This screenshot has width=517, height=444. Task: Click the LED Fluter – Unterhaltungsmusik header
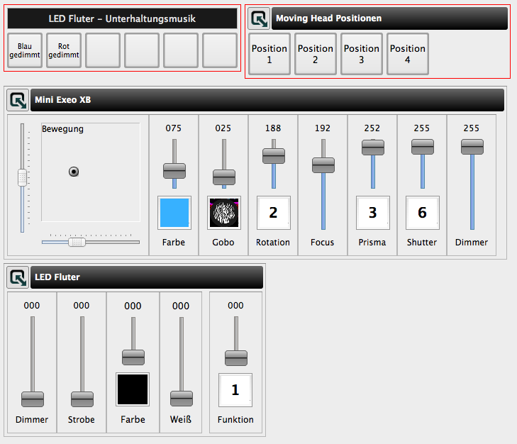click(122, 18)
